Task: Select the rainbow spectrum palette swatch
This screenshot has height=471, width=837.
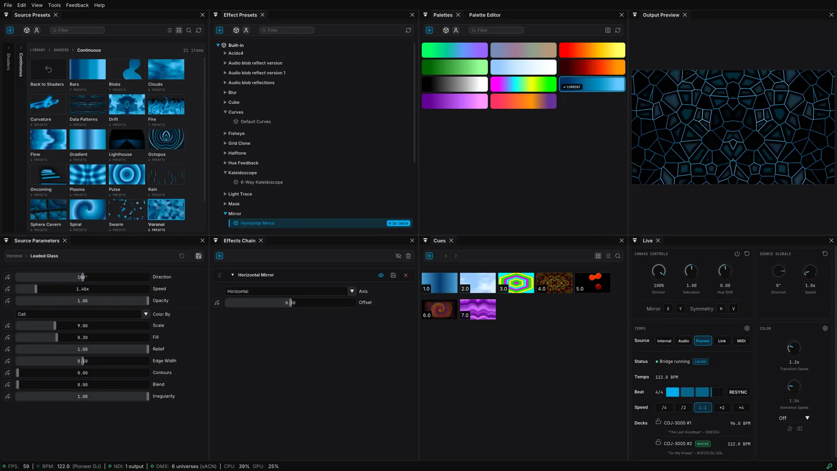Action: [x=523, y=84]
